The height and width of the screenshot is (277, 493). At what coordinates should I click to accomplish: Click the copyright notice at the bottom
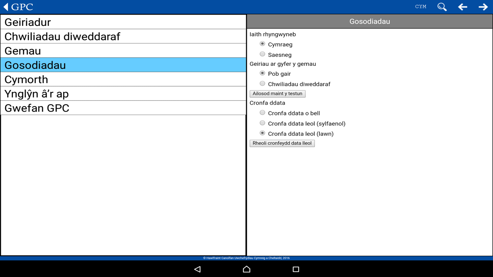click(246, 258)
